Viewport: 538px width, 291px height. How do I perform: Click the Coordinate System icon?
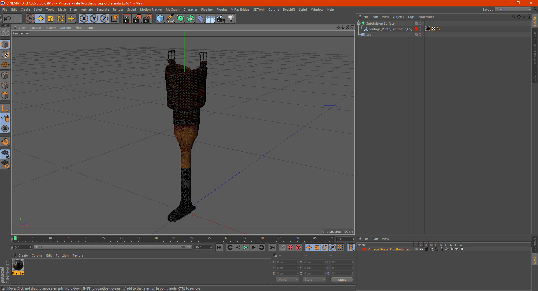click(x=114, y=19)
